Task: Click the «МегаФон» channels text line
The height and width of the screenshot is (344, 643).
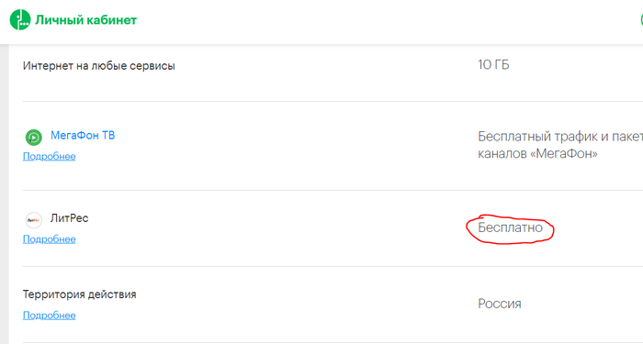Action: [537, 154]
